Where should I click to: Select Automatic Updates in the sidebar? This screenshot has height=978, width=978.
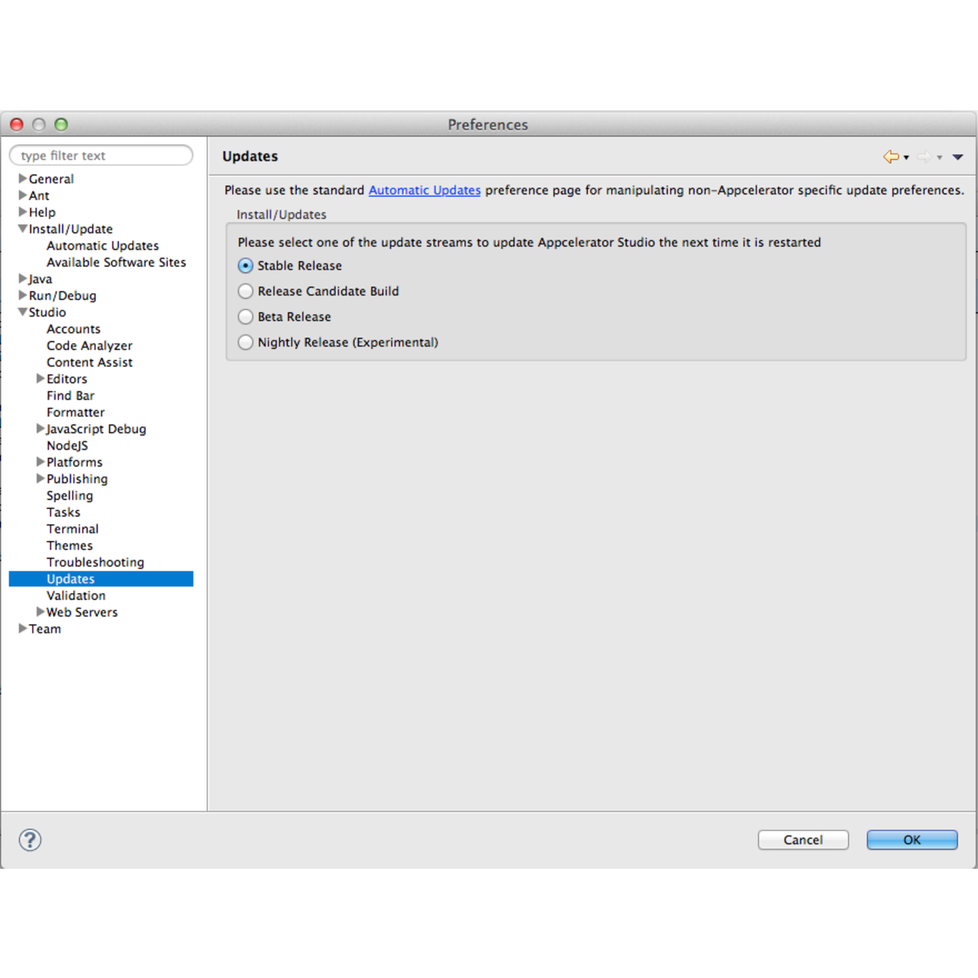102,245
